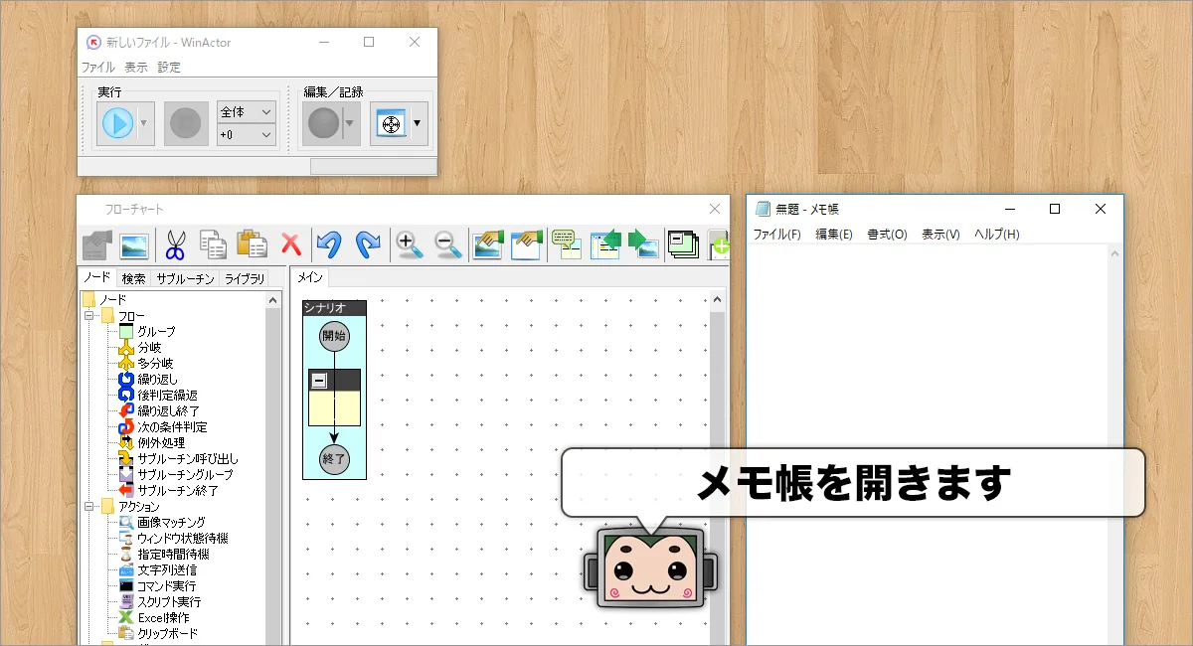This screenshot has width=1193, height=646.
Task: Click the blue Run scenario play button
Action: (117, 123)
